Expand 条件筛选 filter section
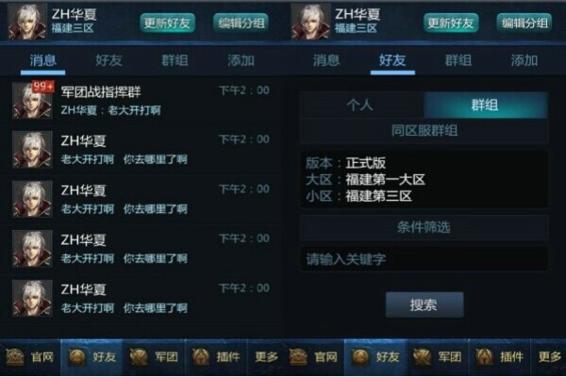This screenshot has height=377, width=566. pyautogui.click(x=424, y=227)
